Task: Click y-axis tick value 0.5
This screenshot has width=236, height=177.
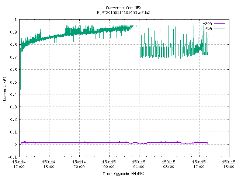Action: [13, 82]
